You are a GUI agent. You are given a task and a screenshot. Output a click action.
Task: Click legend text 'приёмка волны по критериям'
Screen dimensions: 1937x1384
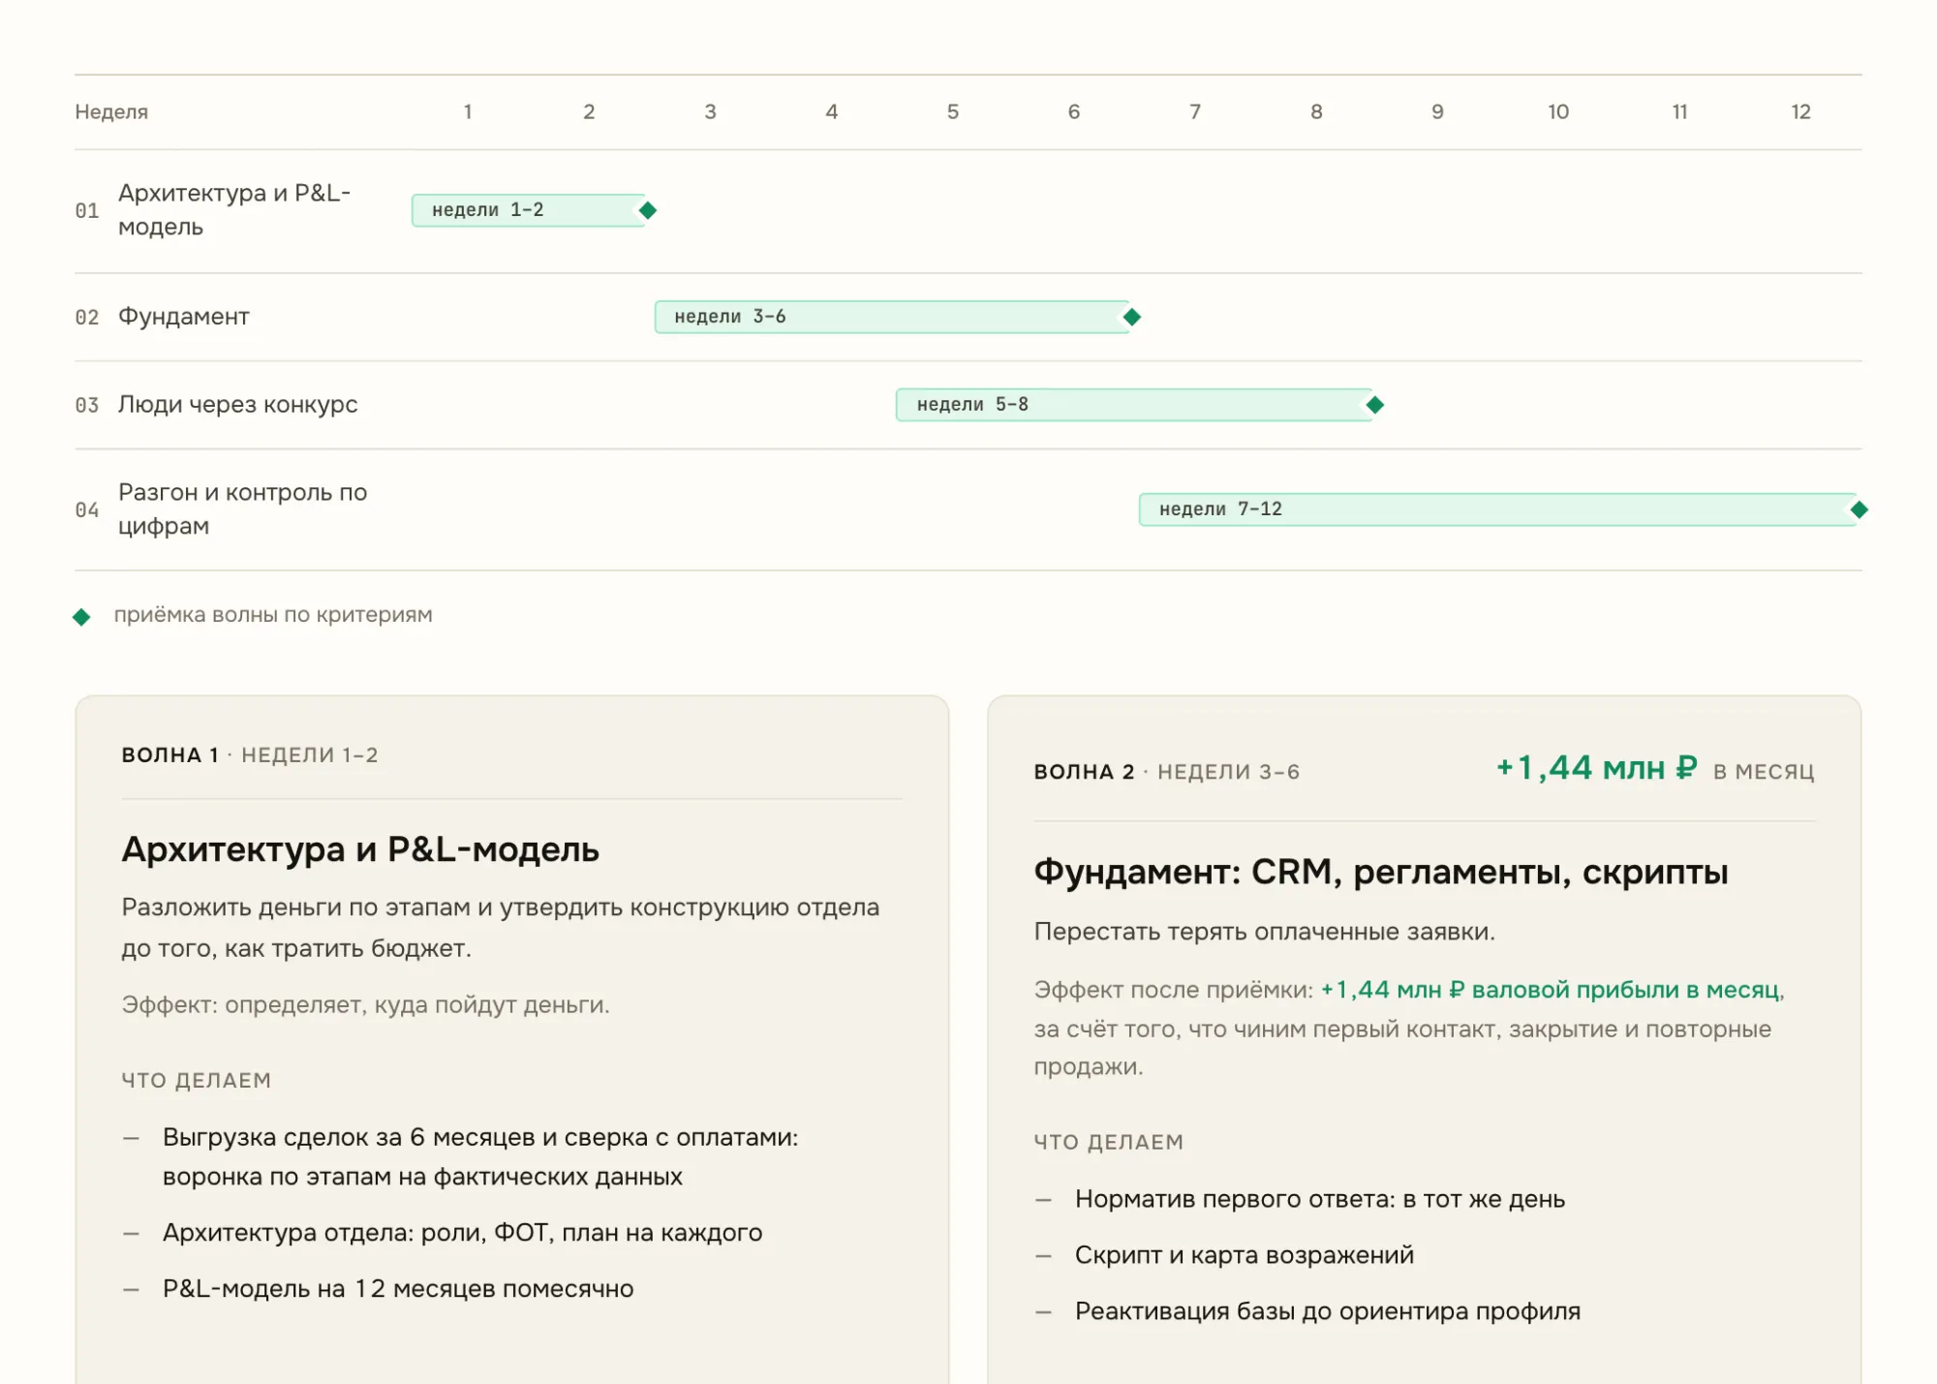click(273, 615)
